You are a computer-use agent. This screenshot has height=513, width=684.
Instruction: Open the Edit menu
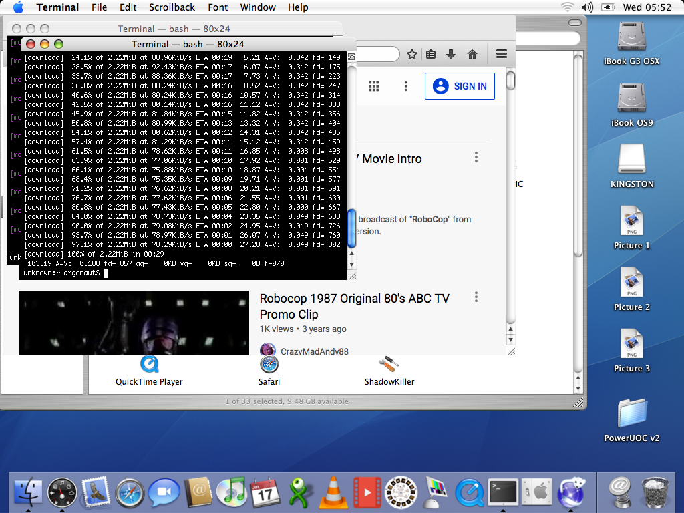pyautogui.click(x=128, y=7)
